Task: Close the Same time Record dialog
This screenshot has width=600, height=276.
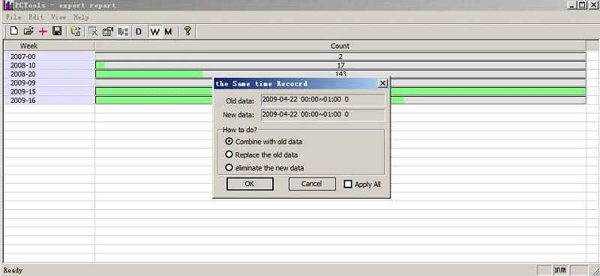Action: (382, 83)
